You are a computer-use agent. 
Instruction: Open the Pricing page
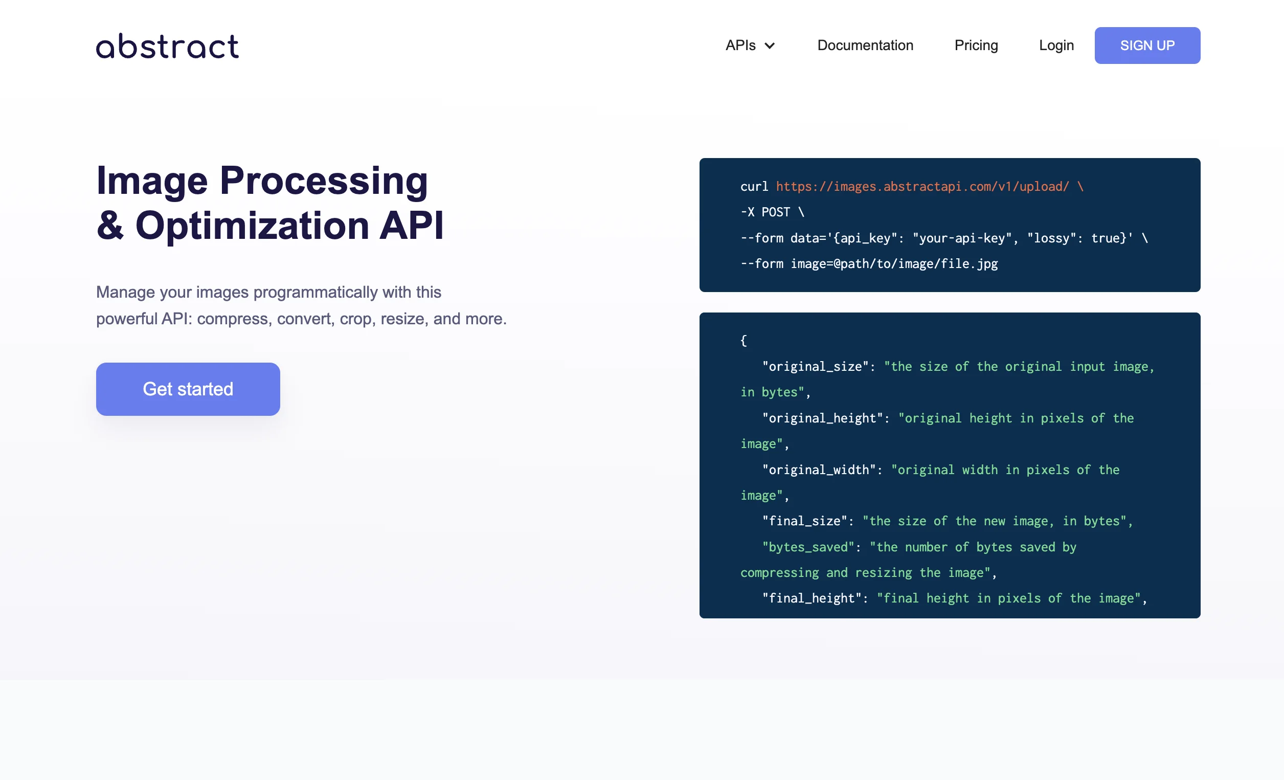click(976, 46)
